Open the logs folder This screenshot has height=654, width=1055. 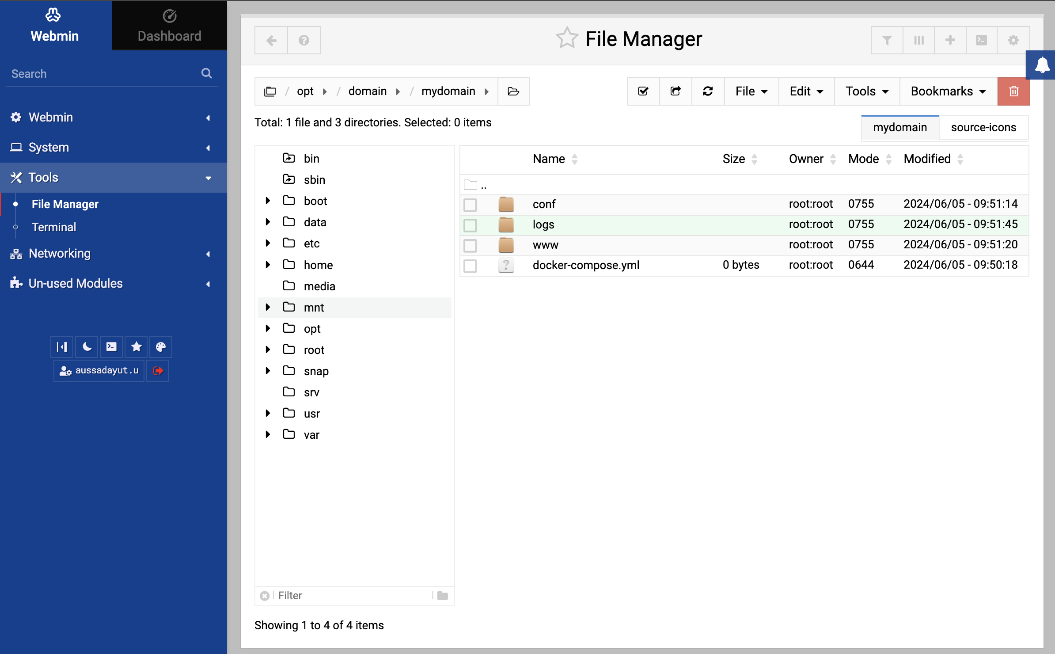point(543,224)
